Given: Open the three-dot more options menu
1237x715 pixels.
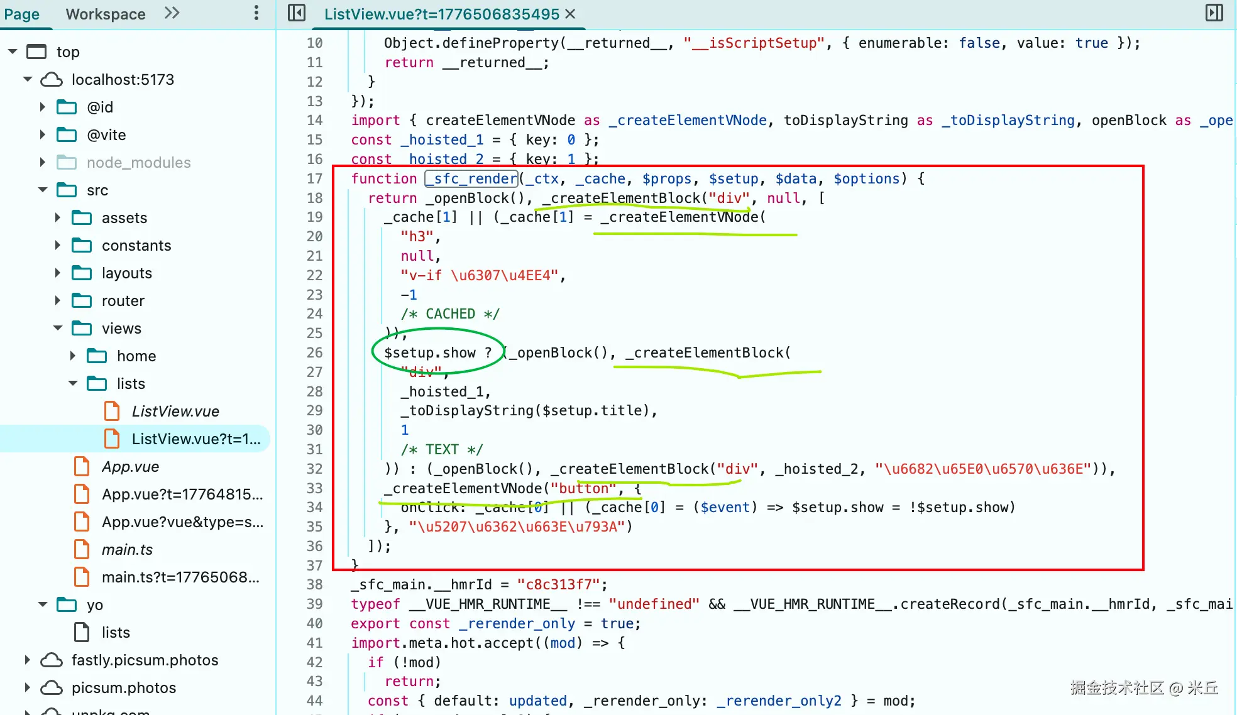Looking at the screenshot, I should (x=256, y=13).
